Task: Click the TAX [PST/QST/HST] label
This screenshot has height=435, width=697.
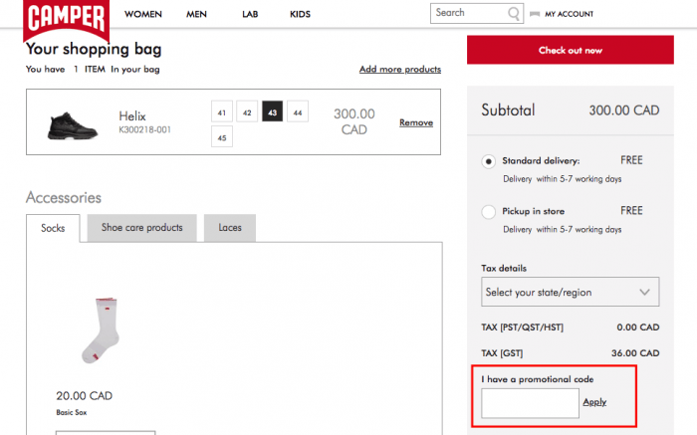Action: point(523,327)
